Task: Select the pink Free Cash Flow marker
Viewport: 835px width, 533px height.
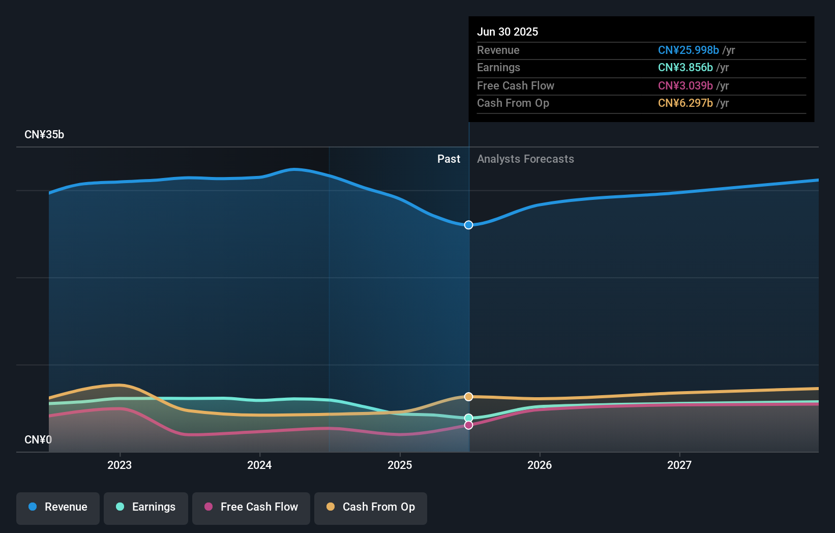Action: (468, 425)
